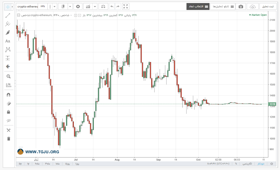Open the show/hide drawing tools icon

tap(8, 130)
